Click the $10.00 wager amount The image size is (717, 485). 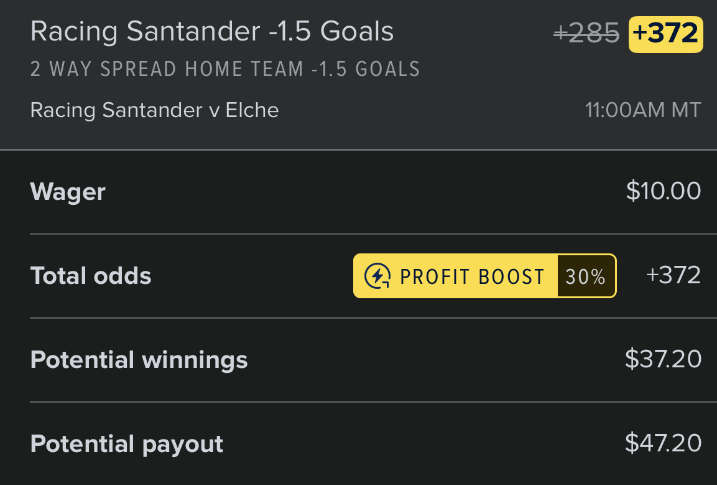pyautogui.click(x=664, y=191)
